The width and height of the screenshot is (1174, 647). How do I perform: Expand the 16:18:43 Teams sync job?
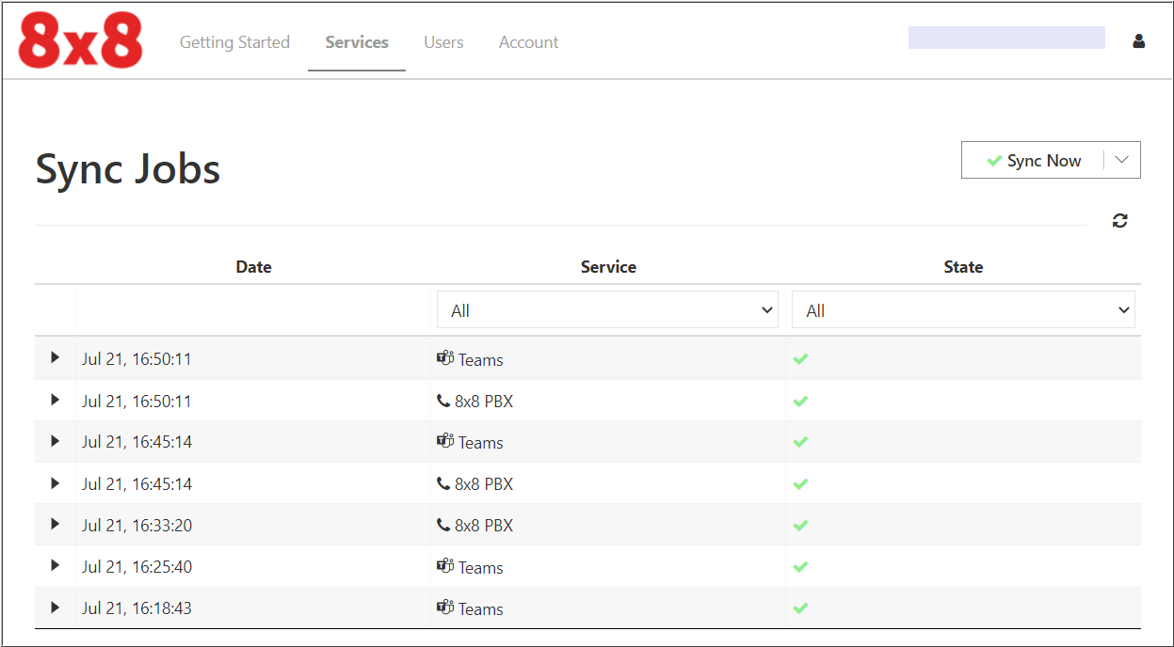pos(55,608)
